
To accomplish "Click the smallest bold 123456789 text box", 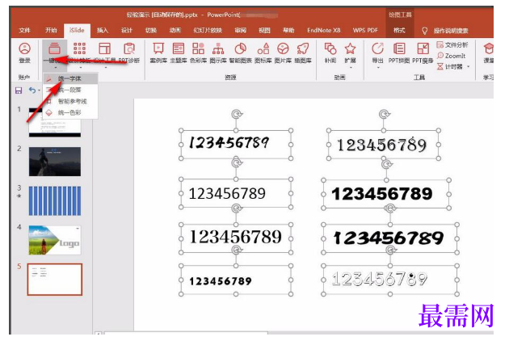I will (236, 280).
